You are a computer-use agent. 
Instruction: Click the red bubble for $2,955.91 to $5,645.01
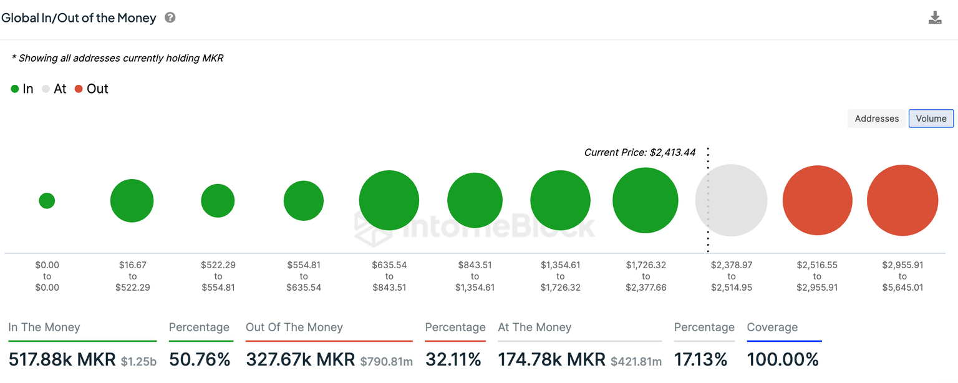point(902,200)
